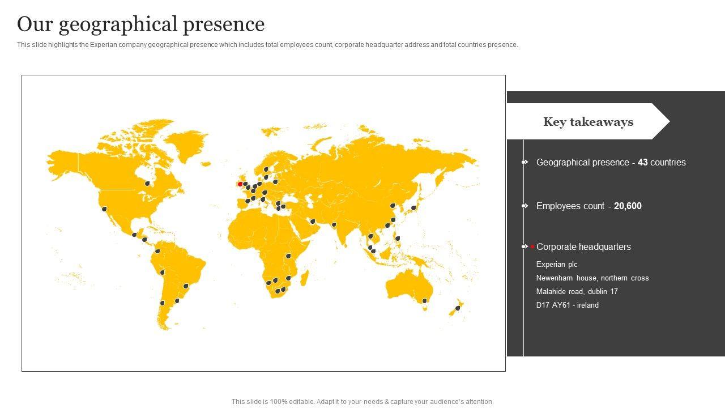The width and height of the screenshot is (725, 408).
Task: Click the arrow bullet beside Corporate headquarters
Action: click(525, 246)
